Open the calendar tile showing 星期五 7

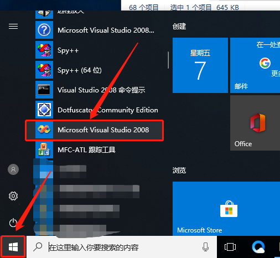coord(200,65)
